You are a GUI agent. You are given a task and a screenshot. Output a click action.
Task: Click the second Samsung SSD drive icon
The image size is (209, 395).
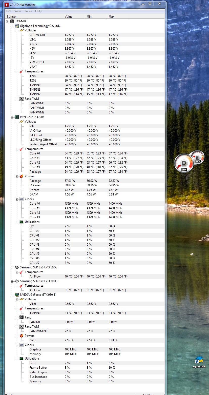(17, 281)
